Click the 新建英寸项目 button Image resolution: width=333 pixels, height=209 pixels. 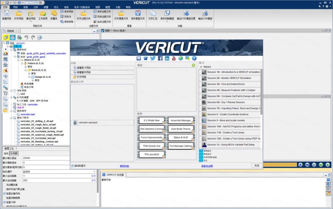click(102, 68)
